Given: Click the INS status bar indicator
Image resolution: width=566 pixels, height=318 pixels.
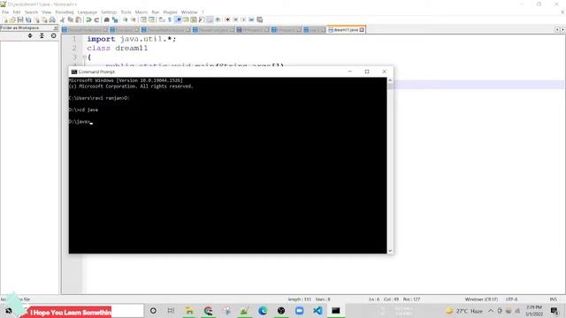Looking at the screenshot, I should [553, 299].
